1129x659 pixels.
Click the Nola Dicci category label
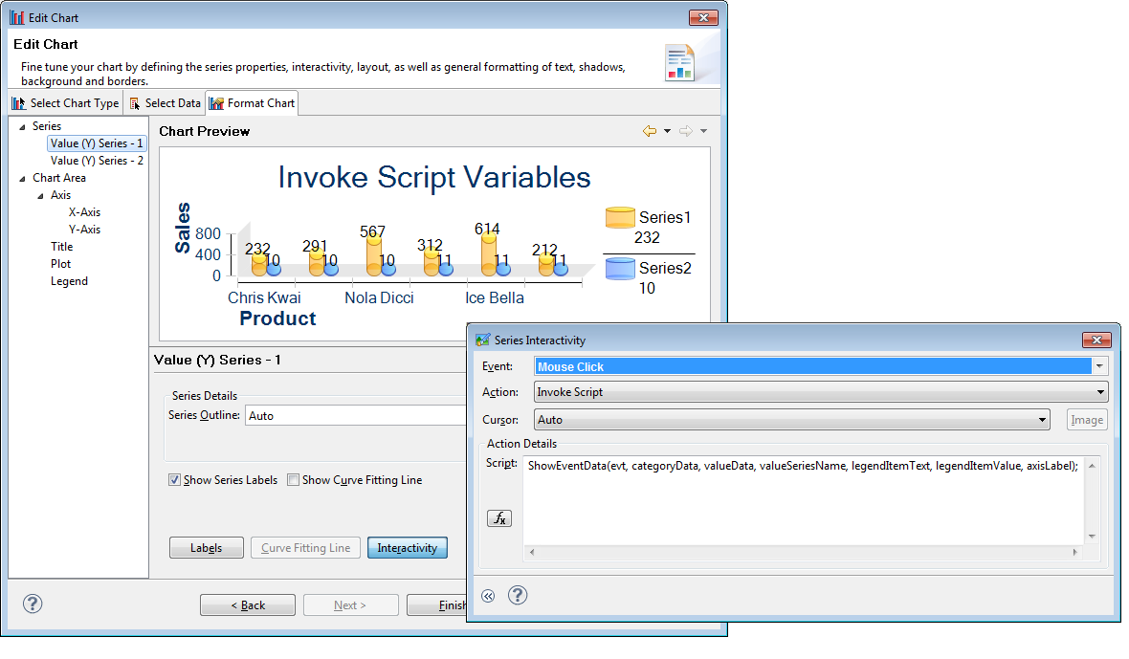click(379, 297)
